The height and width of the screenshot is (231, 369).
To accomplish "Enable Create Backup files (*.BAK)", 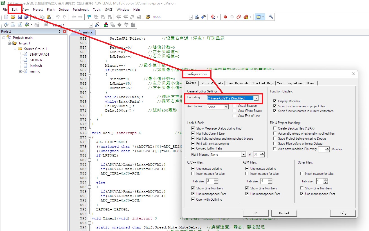I will pos(275,128).
